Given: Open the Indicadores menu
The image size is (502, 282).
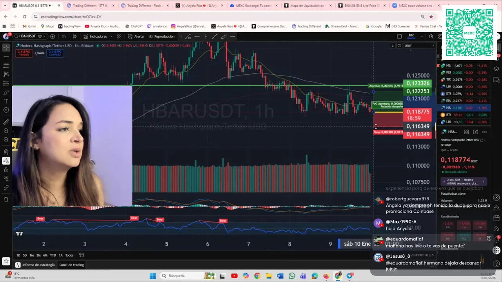Looking at the screenshot, I should coord(95,36).
